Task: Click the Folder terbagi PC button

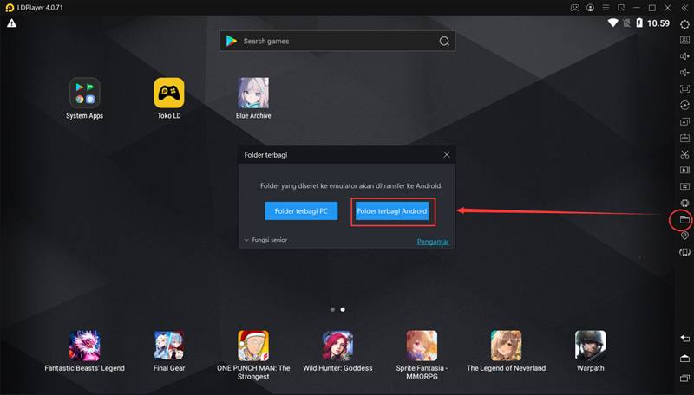Action: pyautogui.click(x=301, y=211)
